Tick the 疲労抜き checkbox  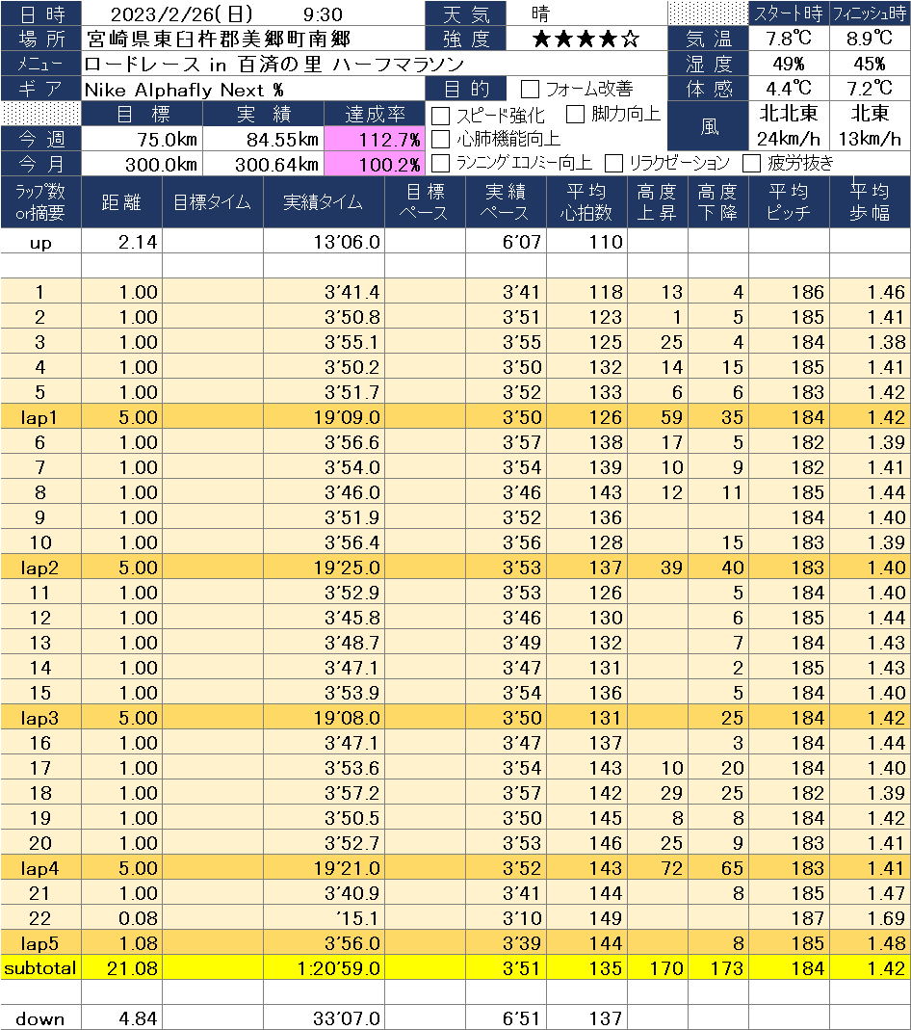[752, 163]
